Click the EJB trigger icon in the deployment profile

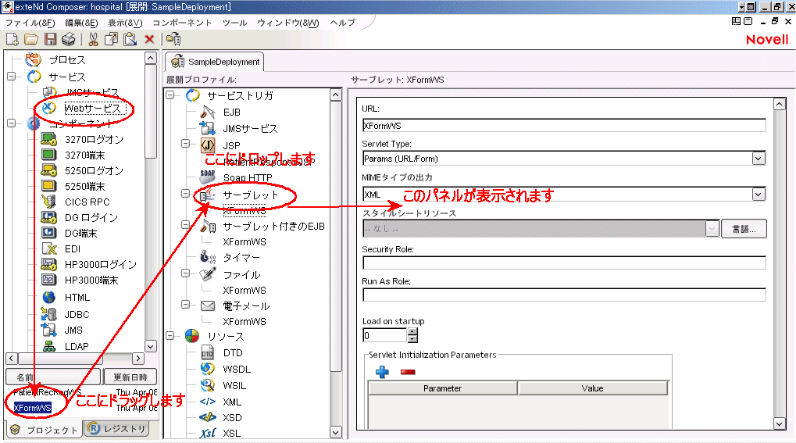(208, 112)
